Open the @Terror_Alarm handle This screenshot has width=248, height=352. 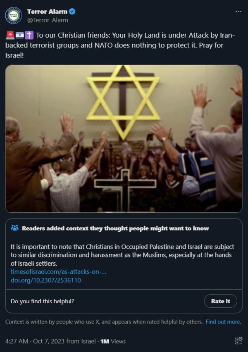tap(48, 20)
